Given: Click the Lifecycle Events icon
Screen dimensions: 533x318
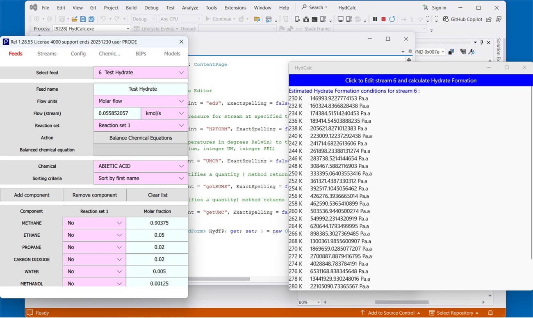Looking at the screenshot, I should (x=136, y=29).
